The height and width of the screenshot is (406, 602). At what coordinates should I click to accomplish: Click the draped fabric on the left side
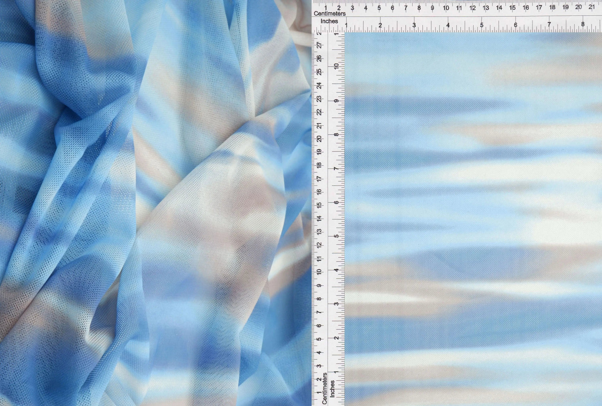(x=140, y=200)
